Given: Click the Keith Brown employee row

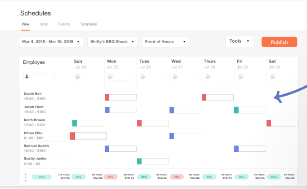Looking at the screenshot, I should (45, 123).
